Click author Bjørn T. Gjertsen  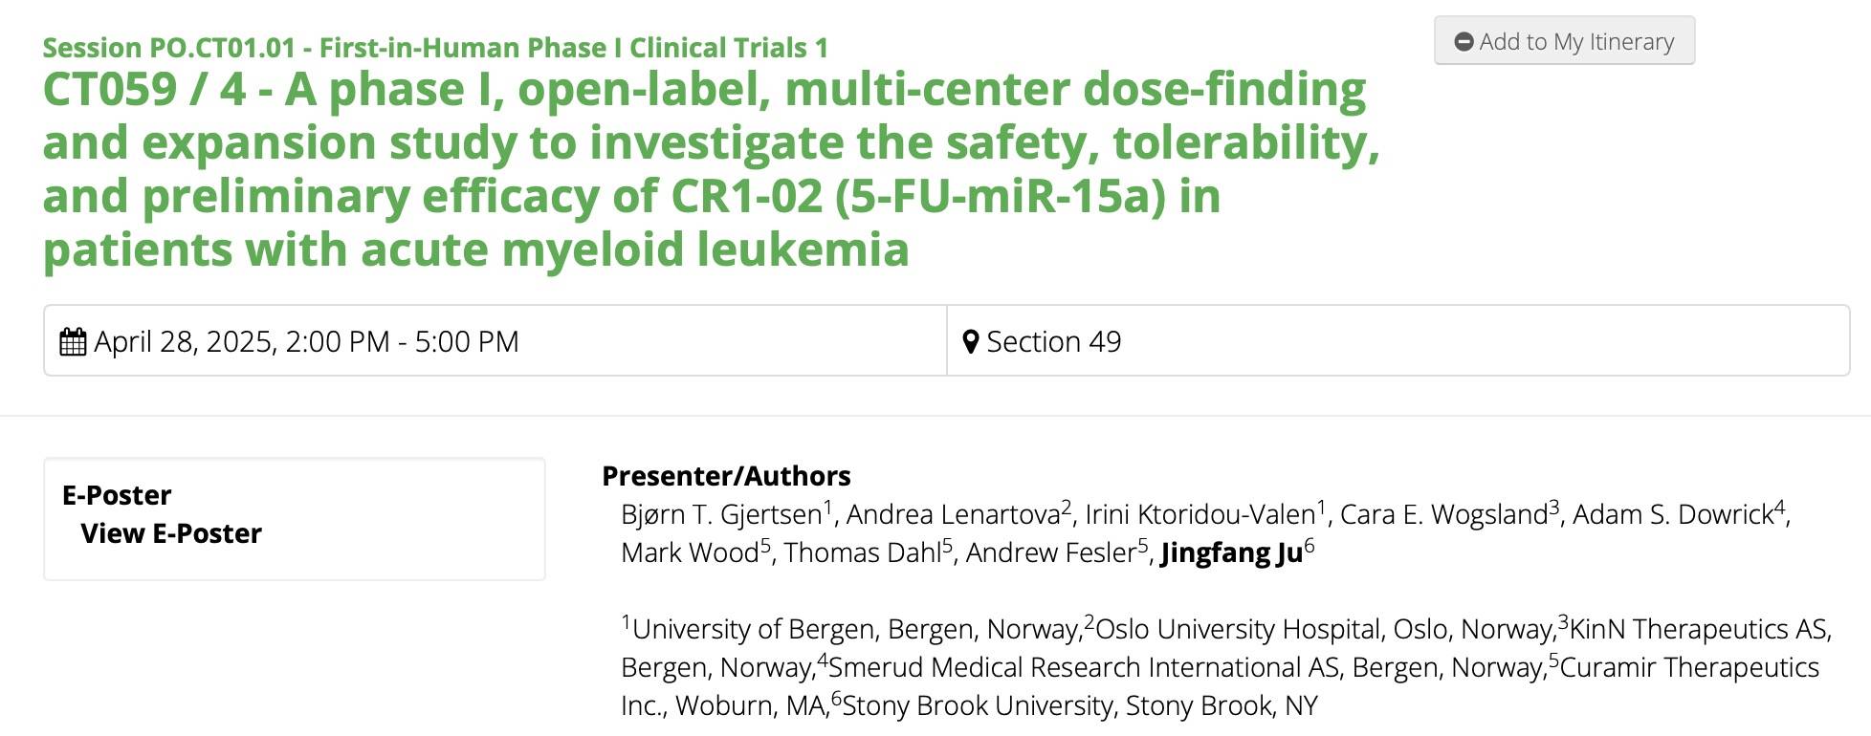[721, 515]
